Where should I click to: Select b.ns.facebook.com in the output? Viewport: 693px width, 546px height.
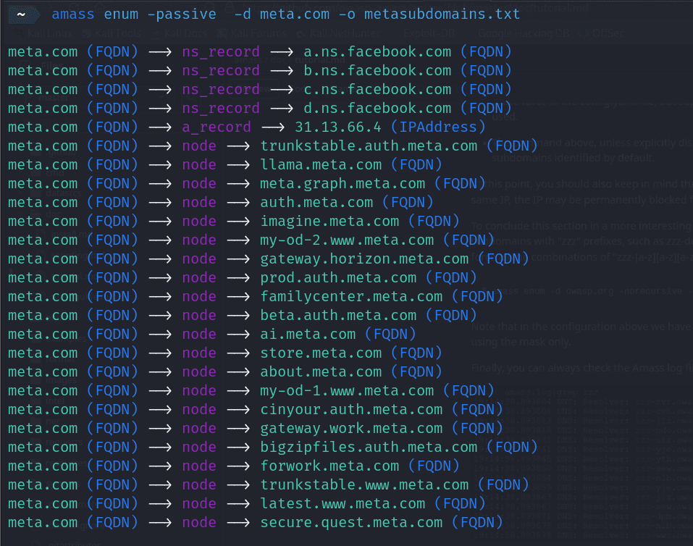pyautogui.click(x=377, y=71)
